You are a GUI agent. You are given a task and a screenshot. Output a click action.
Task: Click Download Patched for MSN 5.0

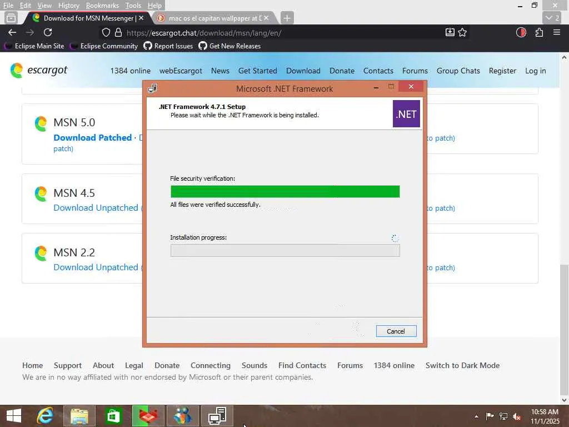(x=93, y=138)
